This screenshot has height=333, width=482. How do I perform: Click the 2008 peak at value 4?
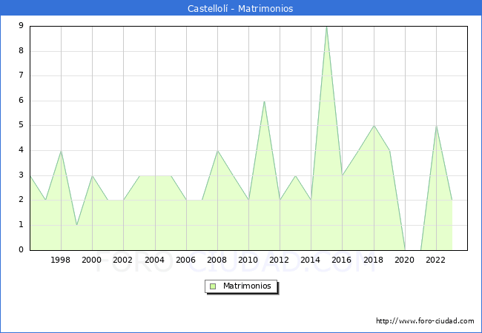coord(217,151)
